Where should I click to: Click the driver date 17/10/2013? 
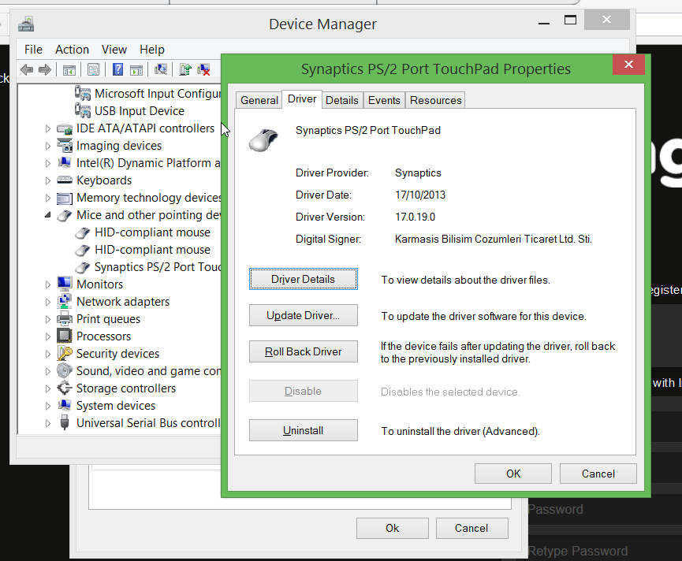[420, 195]
